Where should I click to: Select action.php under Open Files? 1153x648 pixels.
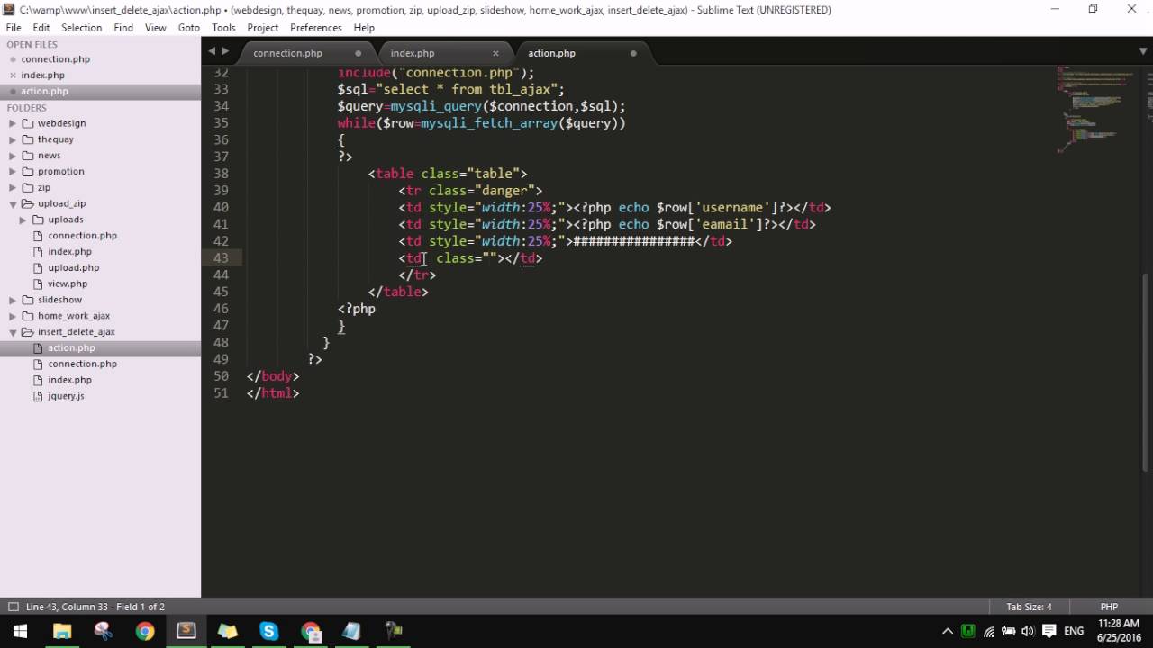[44, 92]
